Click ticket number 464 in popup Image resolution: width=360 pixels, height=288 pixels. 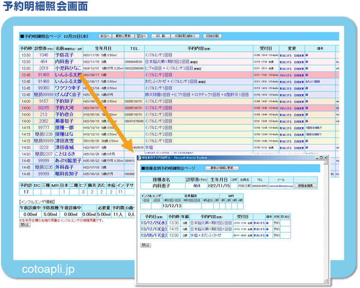point(197,186)
